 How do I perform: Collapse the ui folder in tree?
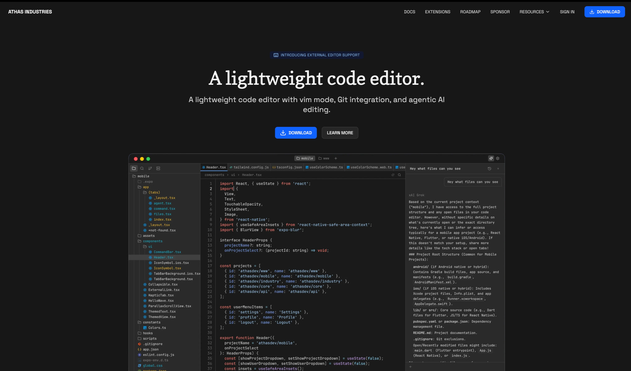pyautogui.click(x=148, y=247)
